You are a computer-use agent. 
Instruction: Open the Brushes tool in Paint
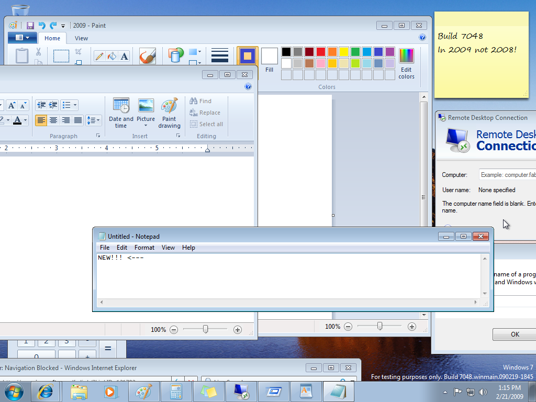tap(147, 55)
